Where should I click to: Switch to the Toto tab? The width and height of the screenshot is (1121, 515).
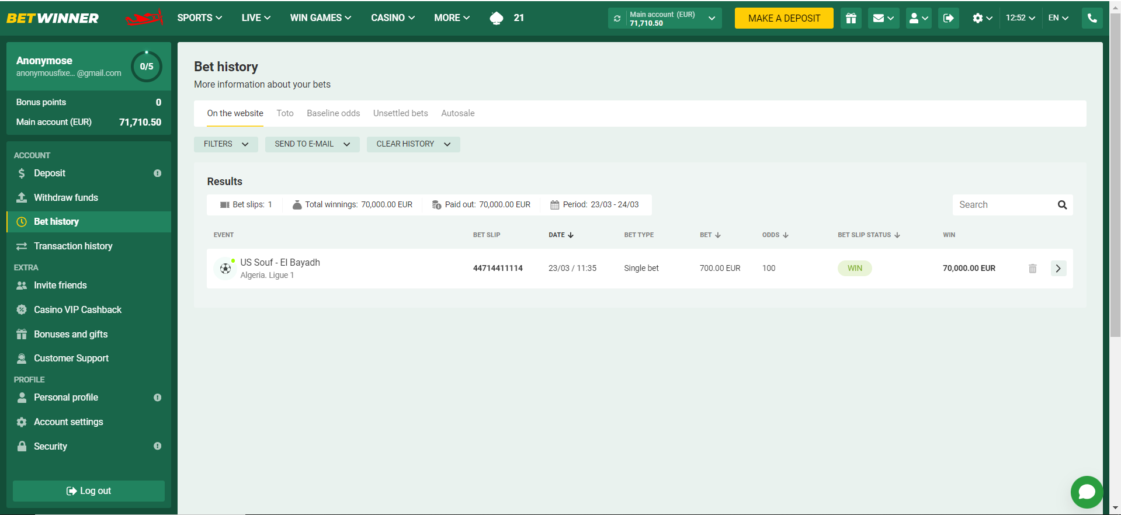point(285,113)
